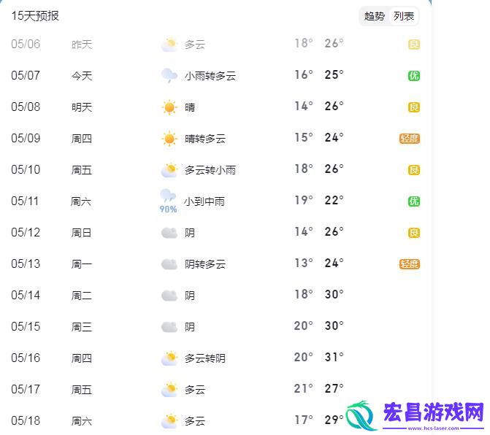Screen dimensions: 490x435
Task: Switch to the 趋势 trend view tab
Action: 375,16
